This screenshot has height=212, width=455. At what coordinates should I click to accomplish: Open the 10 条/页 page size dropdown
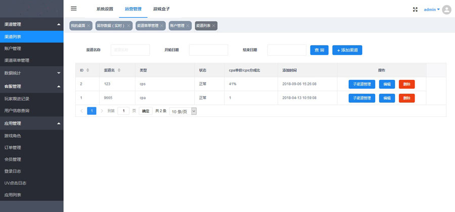183,111
